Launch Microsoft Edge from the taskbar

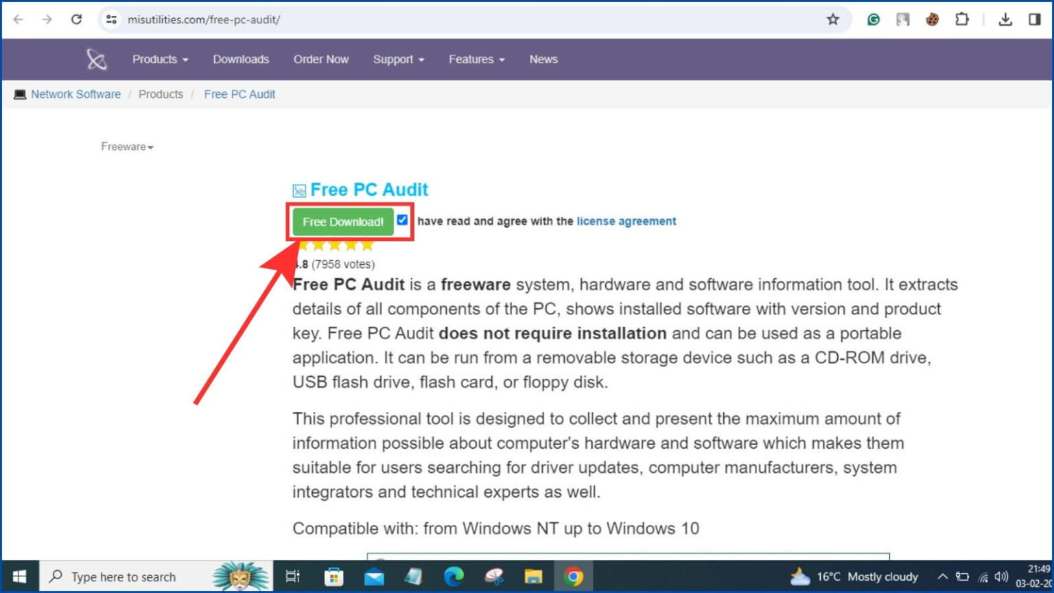pyautogui.click(x=453, y=576)
